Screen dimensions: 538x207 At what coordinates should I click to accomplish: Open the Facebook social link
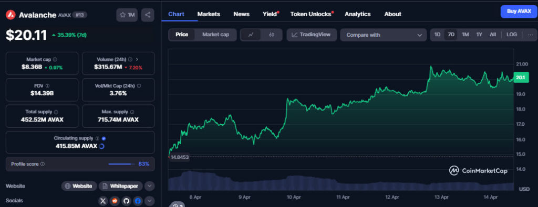[x=138, y=201]
